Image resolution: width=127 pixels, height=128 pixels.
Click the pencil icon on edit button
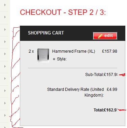pyautogui.click(x=100, y=36)
